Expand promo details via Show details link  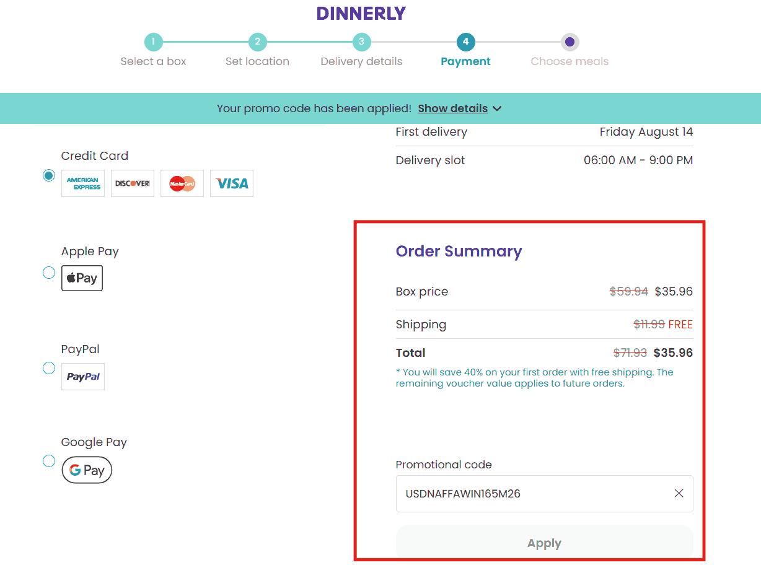coord(452,108)
